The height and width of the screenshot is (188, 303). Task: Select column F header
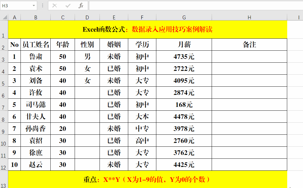[142, 17]
